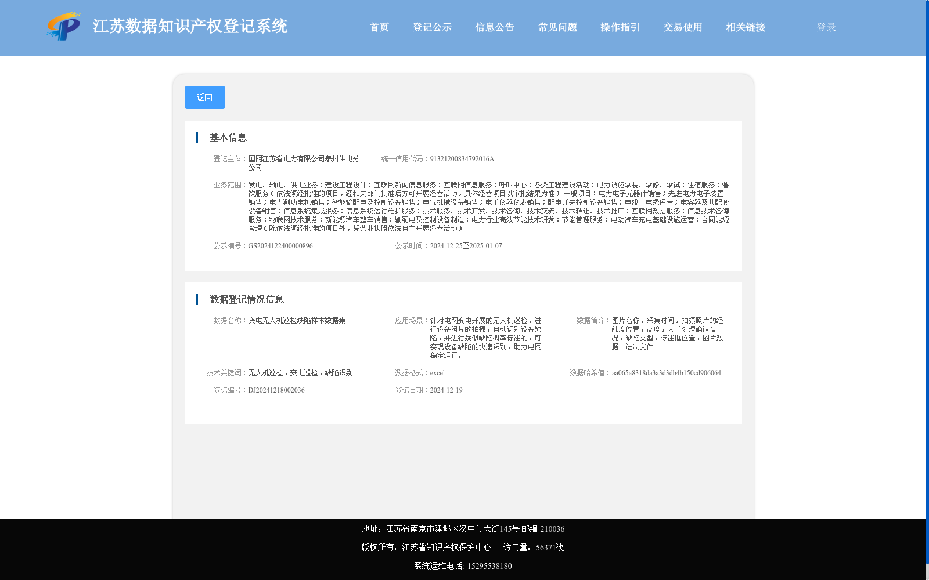Image resolution: width=929 pixels, height=580 pixels.
Task: Click the 返回 button
Action: (x=205, y=97)
